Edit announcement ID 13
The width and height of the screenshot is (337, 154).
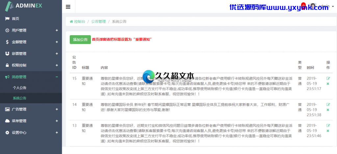click(x=328, y=125)
